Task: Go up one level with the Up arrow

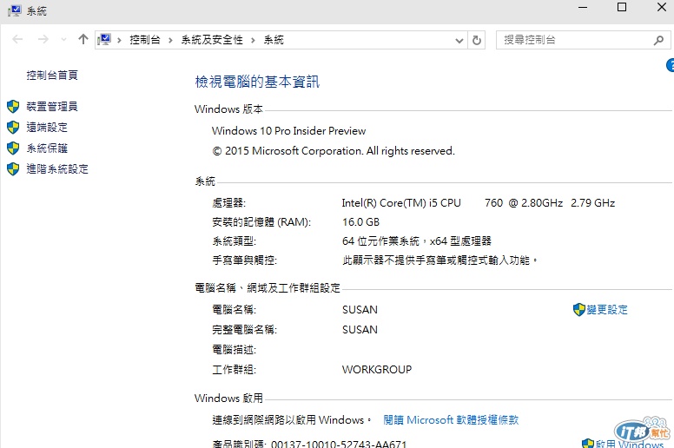Action: click(x=83, y=40)
